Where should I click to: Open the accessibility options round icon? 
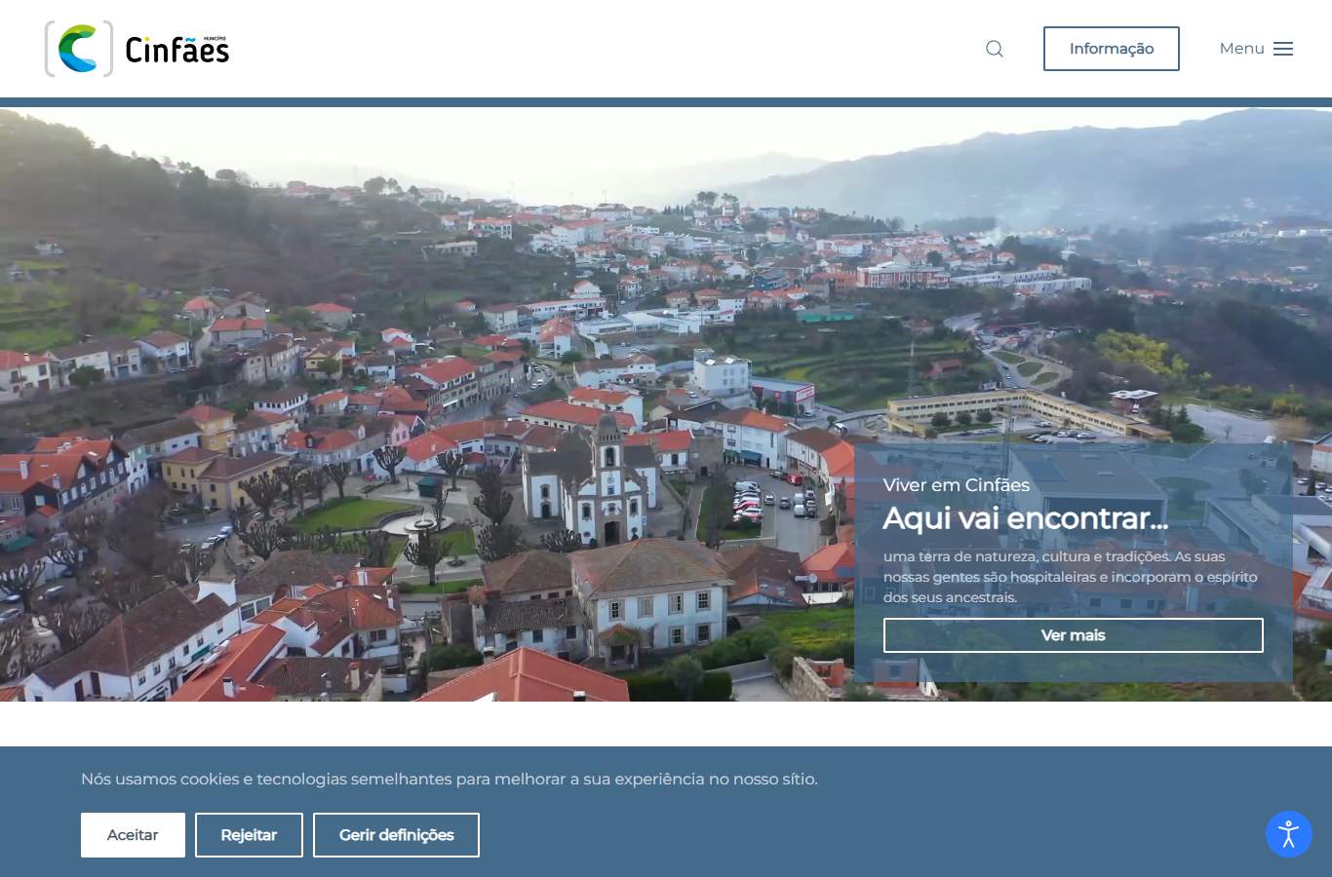(x=1289, y=834)
